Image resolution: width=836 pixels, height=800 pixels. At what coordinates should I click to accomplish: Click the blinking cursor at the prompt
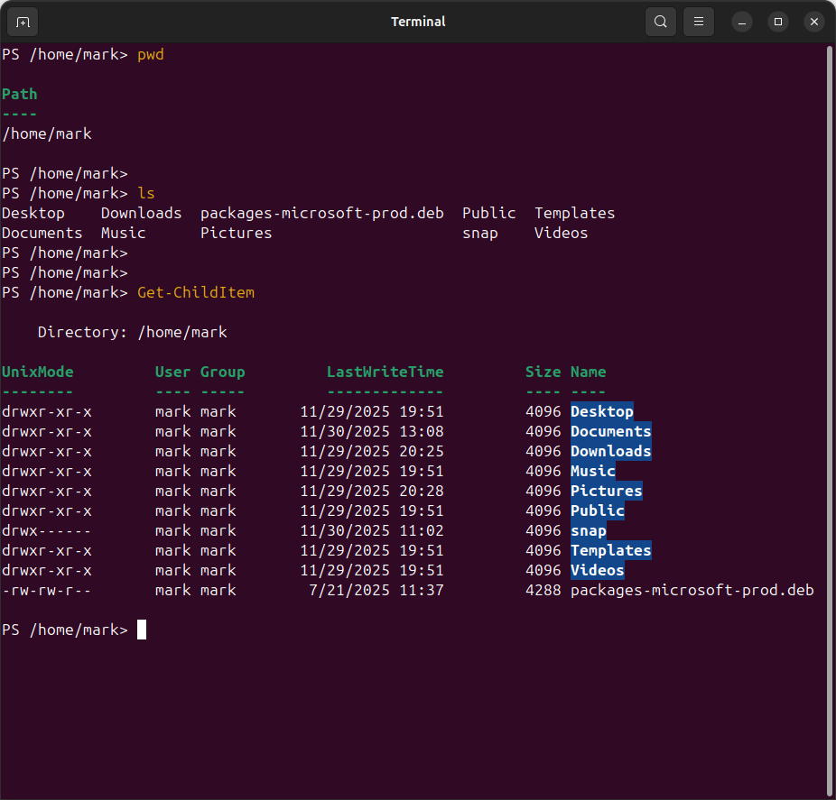point(142,629)
